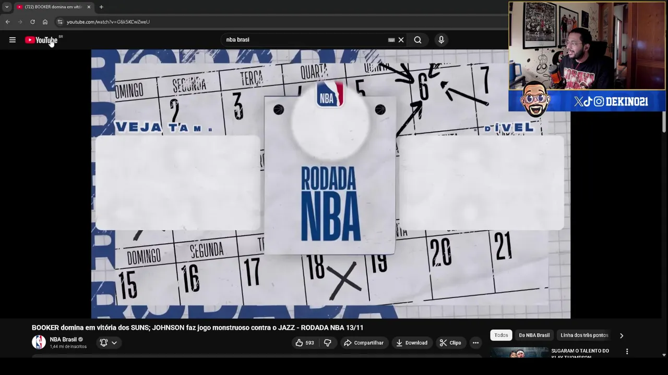
Task: Open the on-screen keyboard icon in search
Action: coord(391,40)
